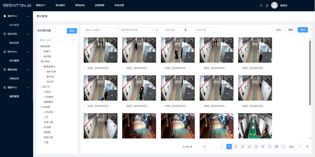Click the 标注任务 section icon in sidebar
Viewport: 315px width, 157px height.
click(x=5, y=34)
